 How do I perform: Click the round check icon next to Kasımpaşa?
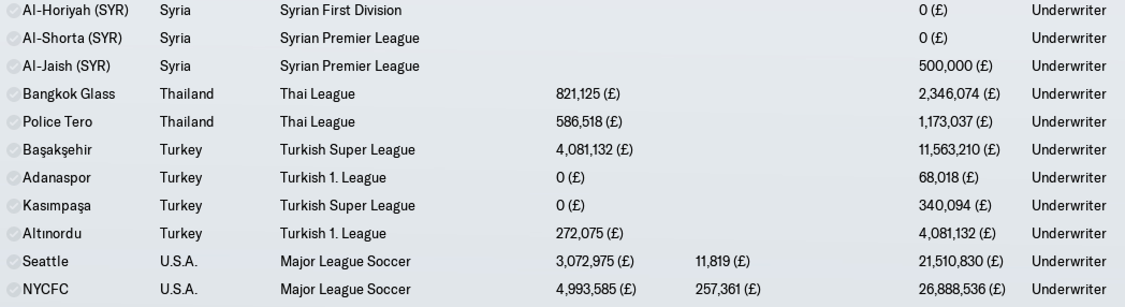[x=13, y=206]
